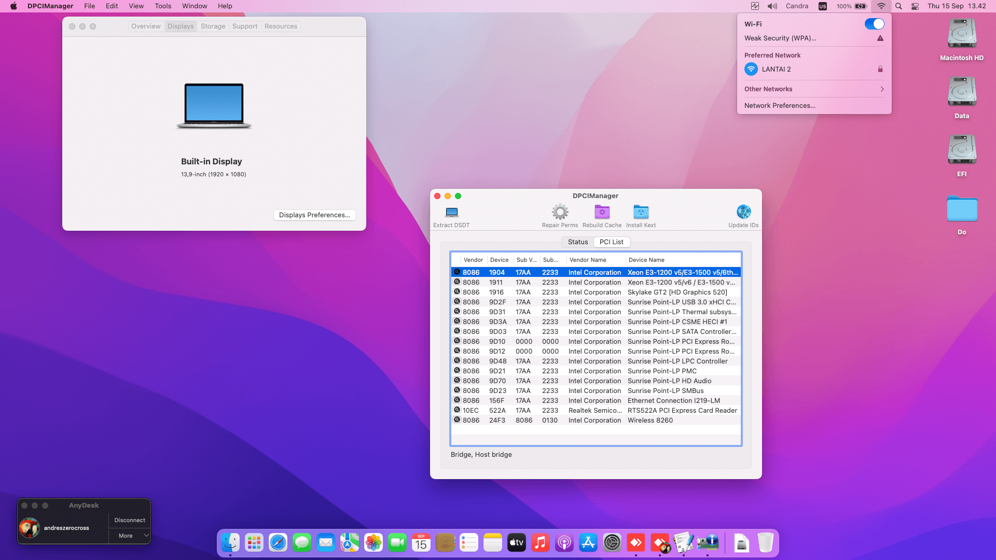Launch App Store from the Dock
The image size is (996, 560).
click(x=588, y=543)
